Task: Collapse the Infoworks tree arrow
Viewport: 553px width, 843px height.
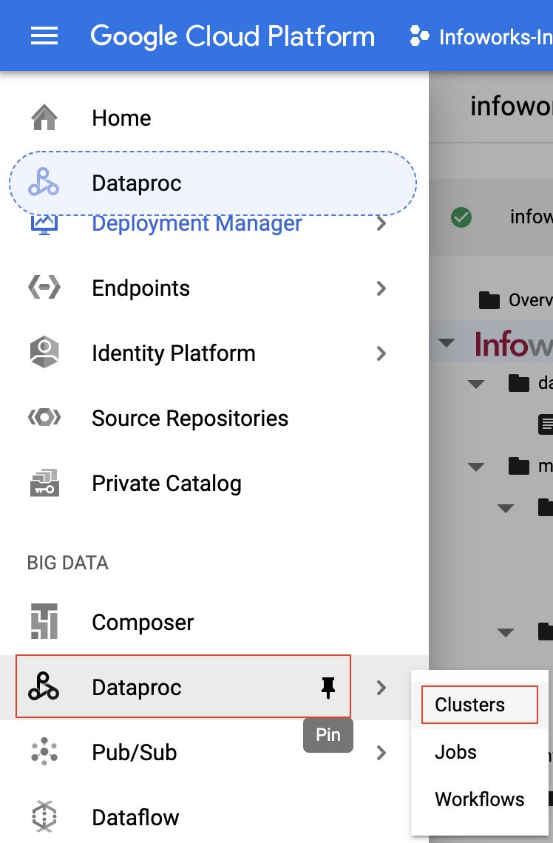Action: coord(447,342)
